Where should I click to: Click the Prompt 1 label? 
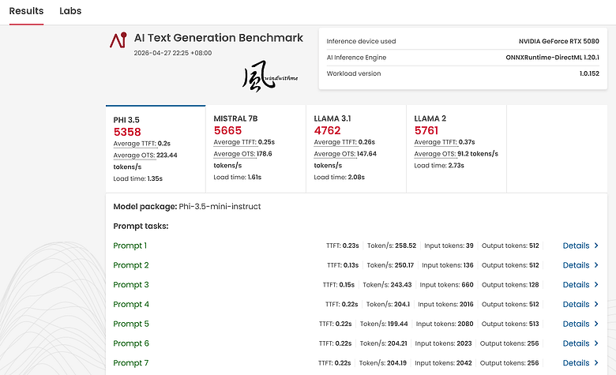point(130,246)
